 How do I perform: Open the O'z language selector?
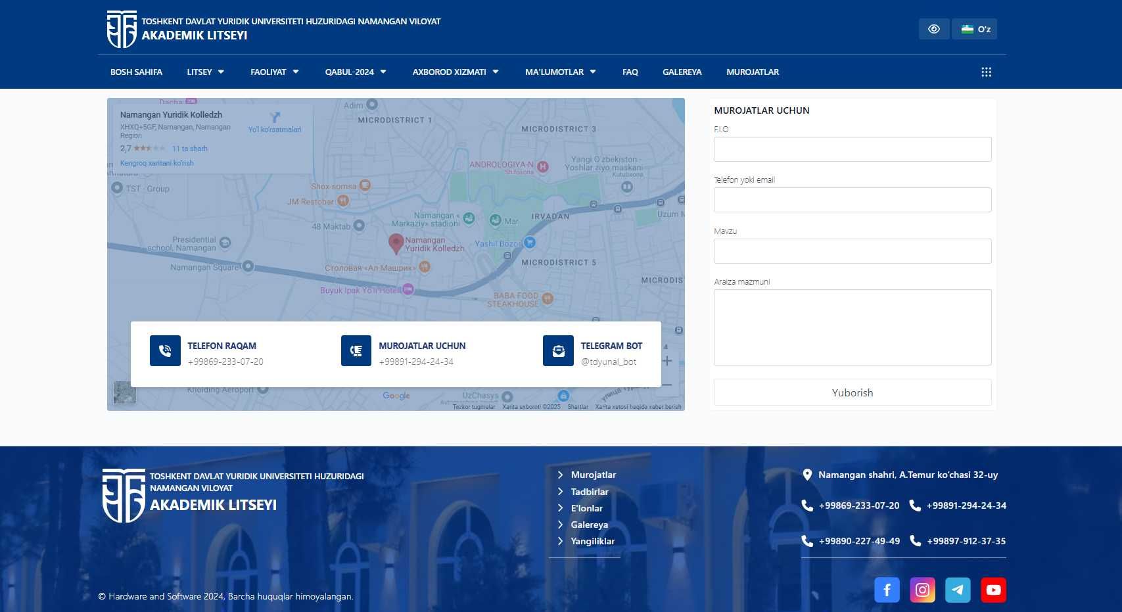coord(975,29)
